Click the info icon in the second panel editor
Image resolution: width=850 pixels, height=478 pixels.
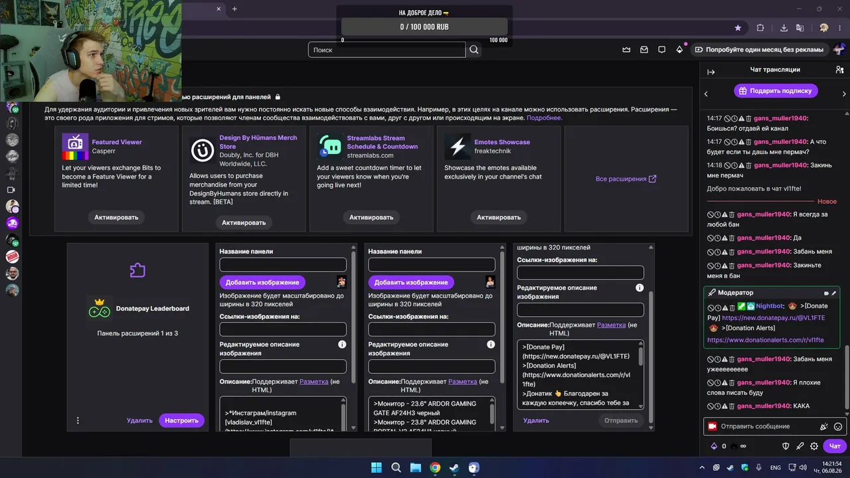(342, 345)
